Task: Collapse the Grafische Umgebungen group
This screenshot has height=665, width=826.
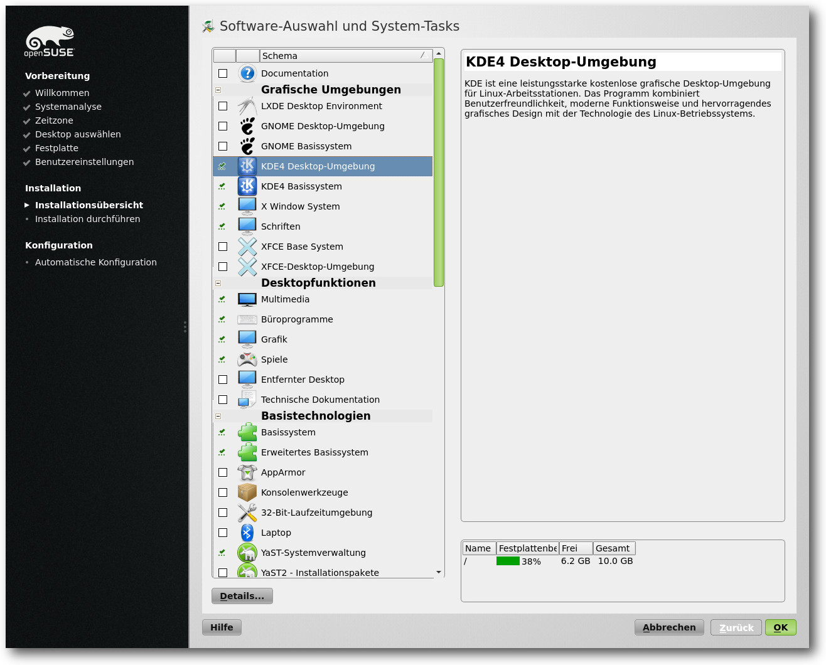Action: pyautogui.click(x=218, y=90)
